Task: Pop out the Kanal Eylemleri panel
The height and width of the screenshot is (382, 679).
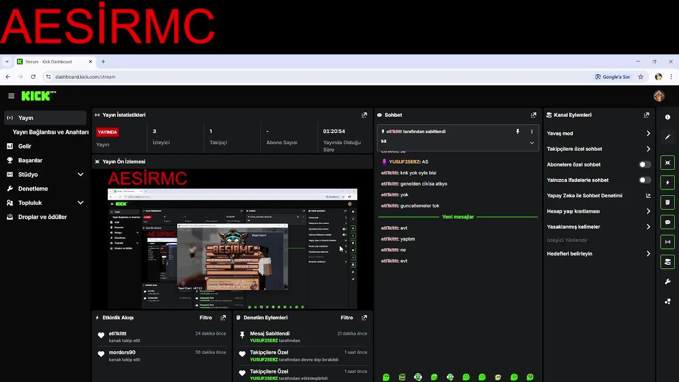Action: [x=646, y=115]
